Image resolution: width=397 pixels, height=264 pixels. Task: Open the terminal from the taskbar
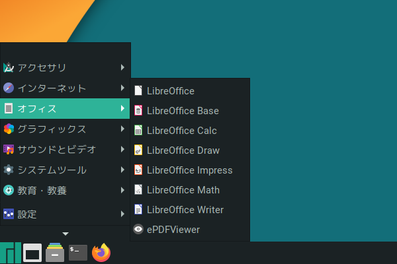(78, 253)
